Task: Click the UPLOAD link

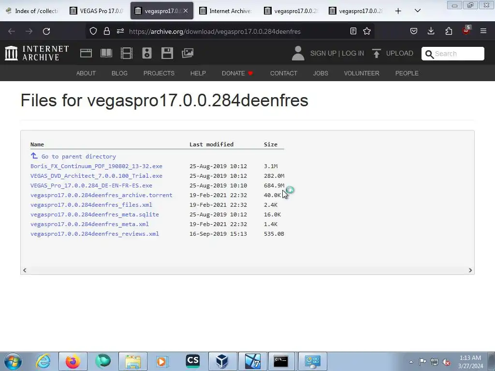Action: (x=399, y=53)
